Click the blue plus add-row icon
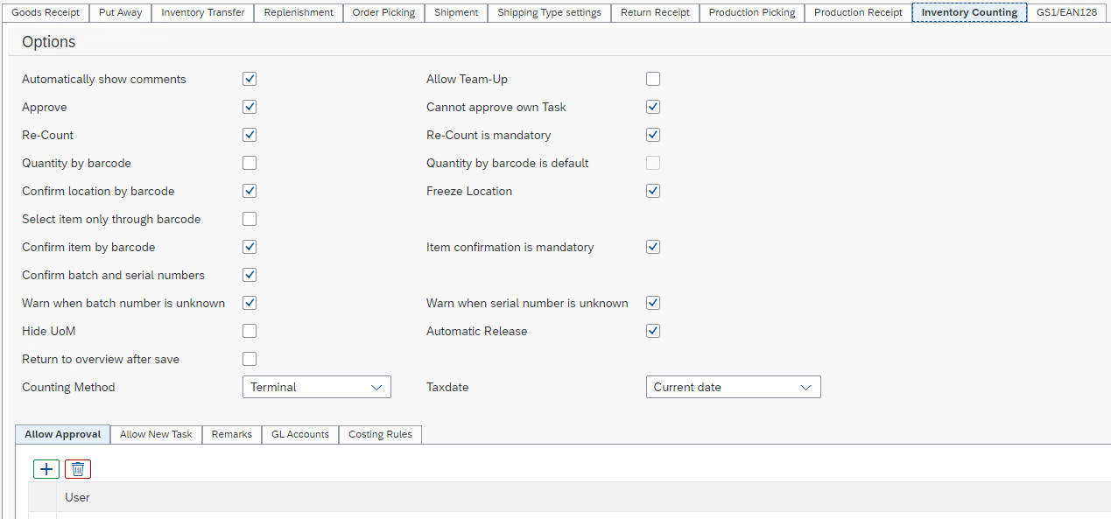Image resolution: width=1111 pixels, height=519 pixels. (46, 469)
